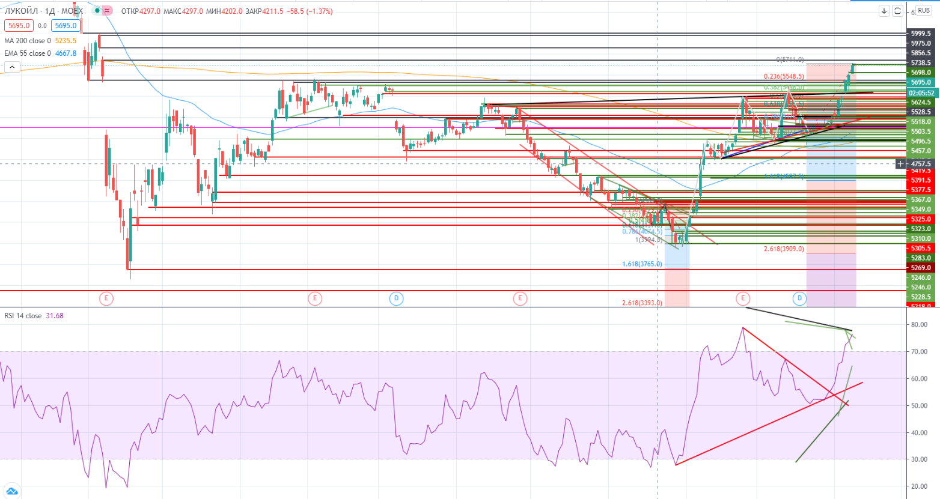Click the red 5695.0 sell price button
The width and height of the screenshot is (940, 499).
pyautogui.click(x=19, y=26)
